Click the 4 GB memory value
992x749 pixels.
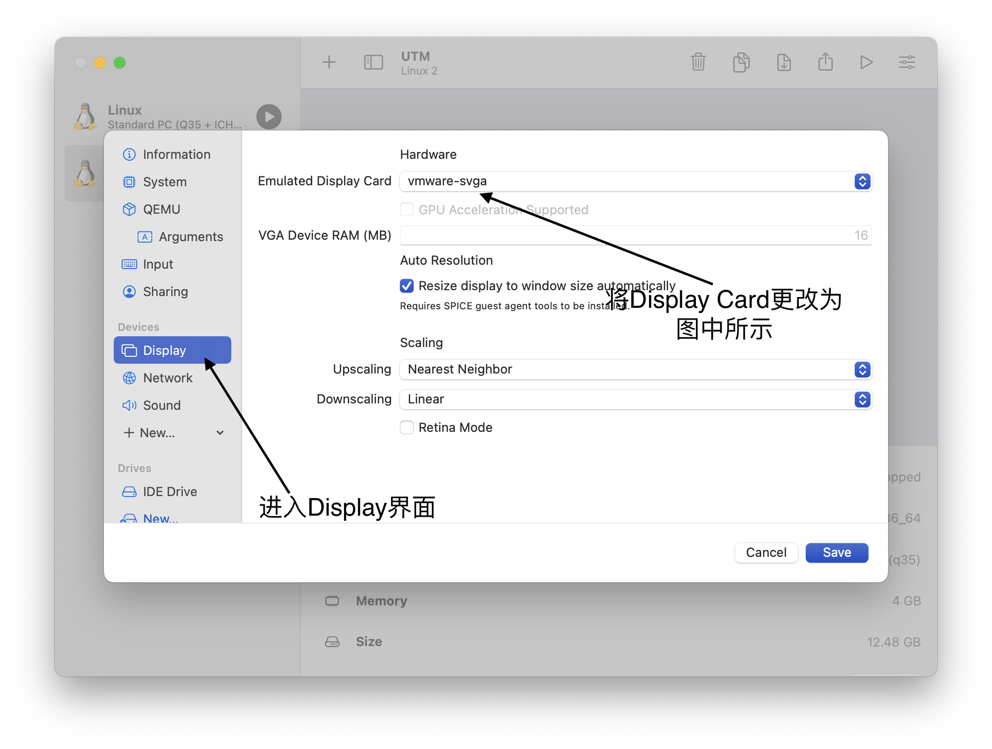pos(906,601)
